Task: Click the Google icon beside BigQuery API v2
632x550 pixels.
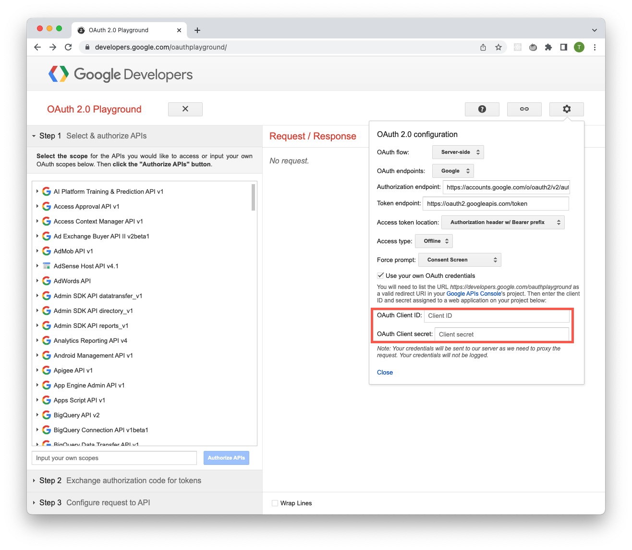Action: [x=47, y=415]
